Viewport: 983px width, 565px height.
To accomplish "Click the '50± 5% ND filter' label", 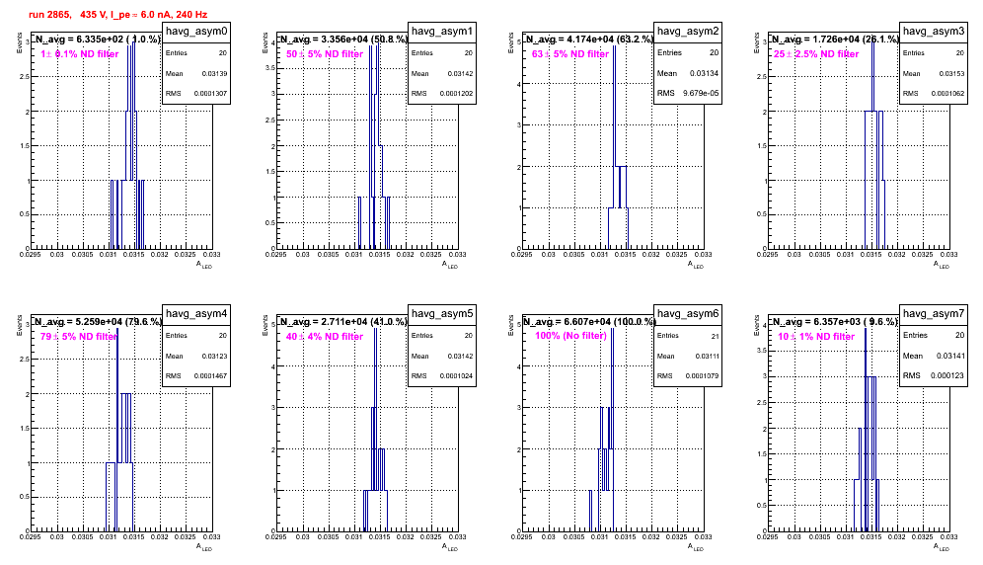I will 325,54.
